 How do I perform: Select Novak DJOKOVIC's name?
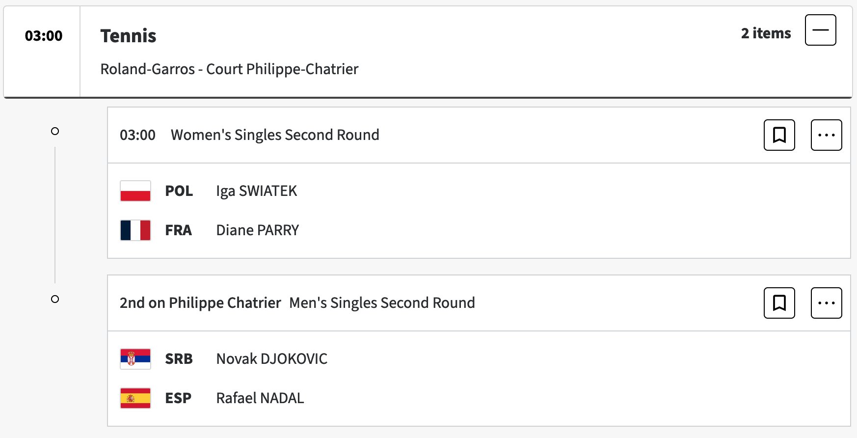(271, 359)
